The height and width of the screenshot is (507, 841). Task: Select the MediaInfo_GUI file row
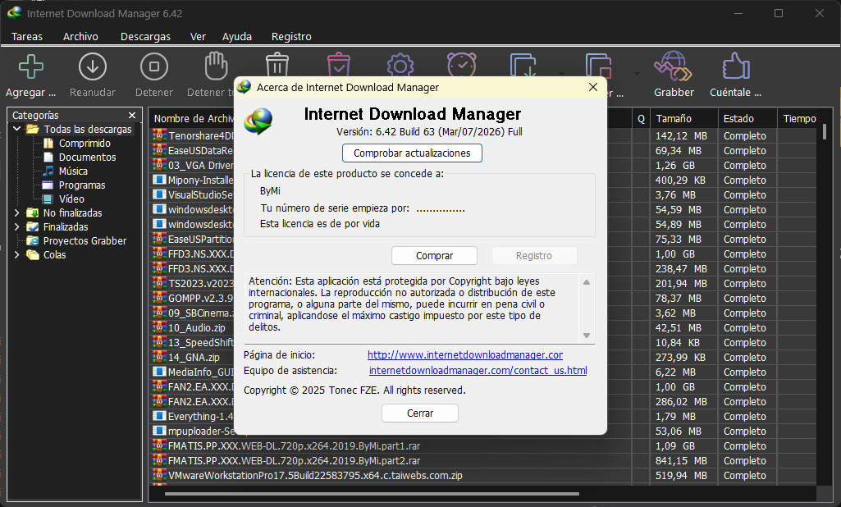(x=193, y=372)
